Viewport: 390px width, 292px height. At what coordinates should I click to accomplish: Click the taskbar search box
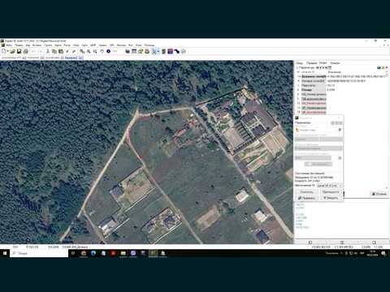click(39, 253)
